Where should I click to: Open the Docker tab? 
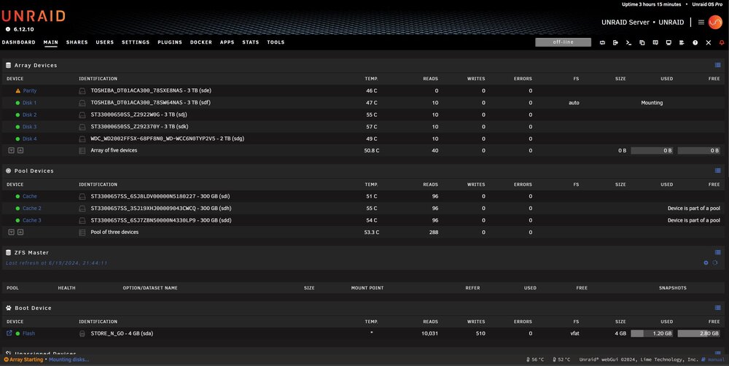[201, 42]
